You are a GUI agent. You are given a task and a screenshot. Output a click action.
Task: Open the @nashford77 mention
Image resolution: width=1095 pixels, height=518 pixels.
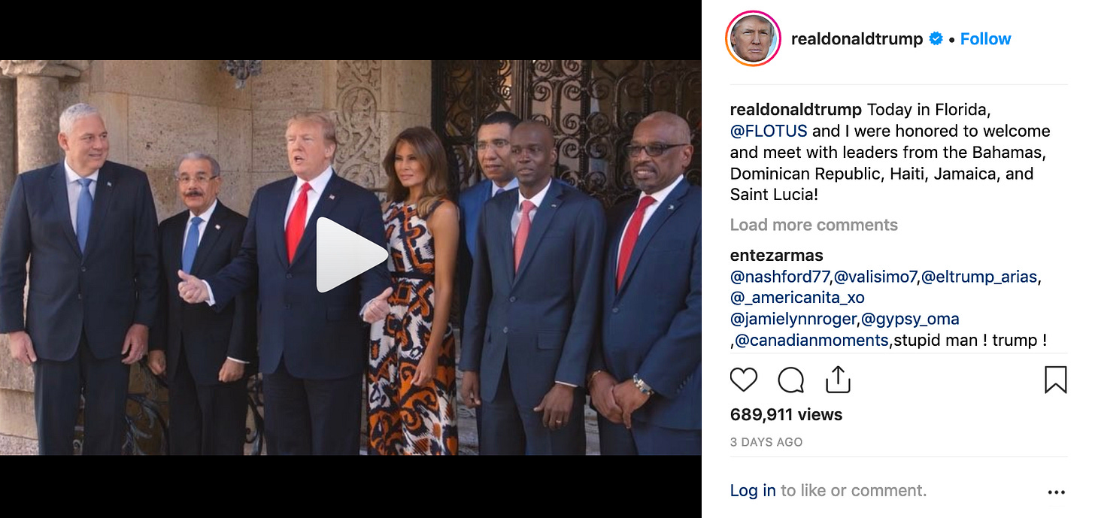(x=779, y=277)
